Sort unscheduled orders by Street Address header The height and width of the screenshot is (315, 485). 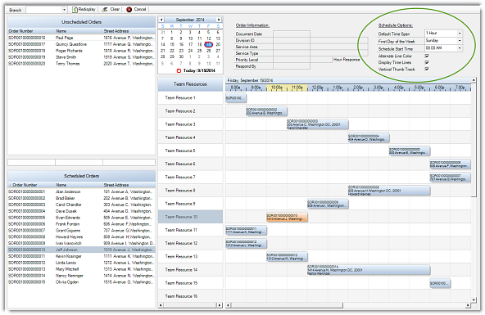[x=129, y=31]
